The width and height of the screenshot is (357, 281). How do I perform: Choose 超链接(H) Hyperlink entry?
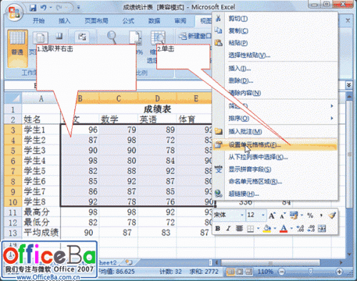(x=275, y=194)
